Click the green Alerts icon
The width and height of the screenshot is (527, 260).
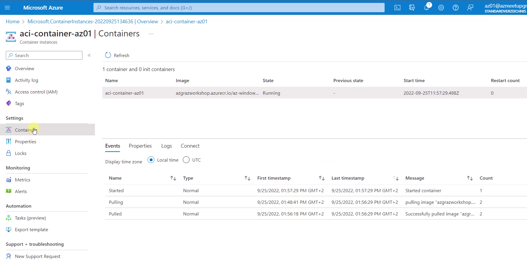(x=9, y=191)
